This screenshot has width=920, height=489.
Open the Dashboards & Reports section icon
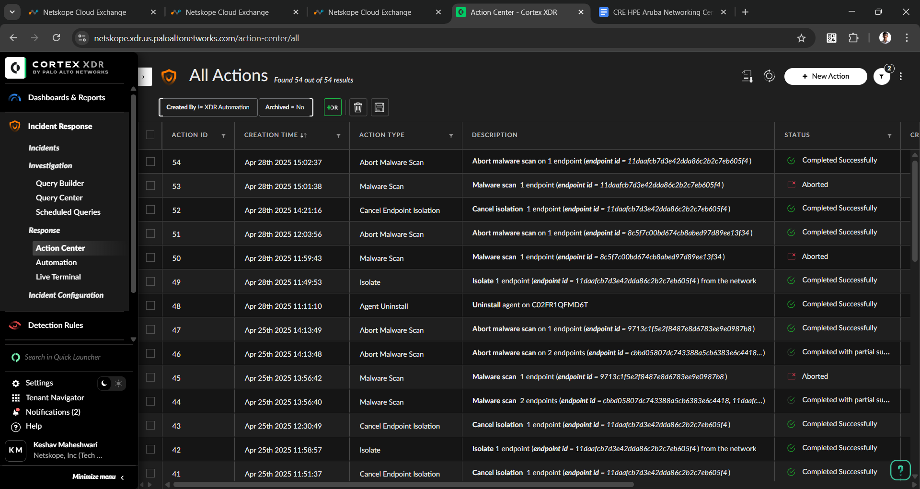[15, 98]
